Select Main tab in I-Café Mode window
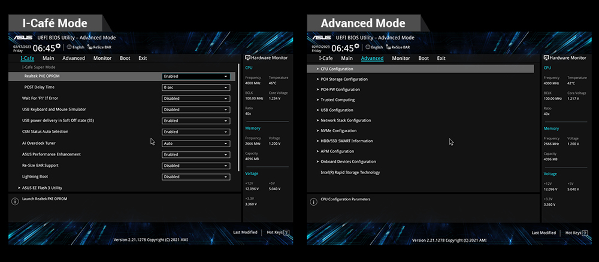The width and height of the screenshot is (599, 262). click(48, 59)
